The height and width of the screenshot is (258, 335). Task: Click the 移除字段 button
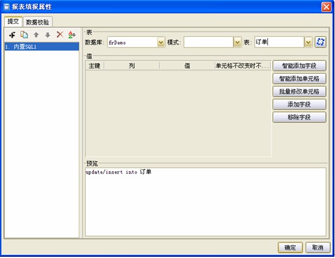tap(299, 117)
